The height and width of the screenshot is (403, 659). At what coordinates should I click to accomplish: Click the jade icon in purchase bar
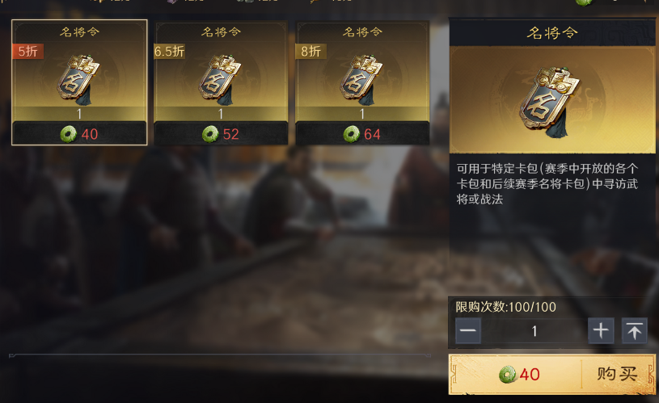pyautogui.click(x=507, y=374)
